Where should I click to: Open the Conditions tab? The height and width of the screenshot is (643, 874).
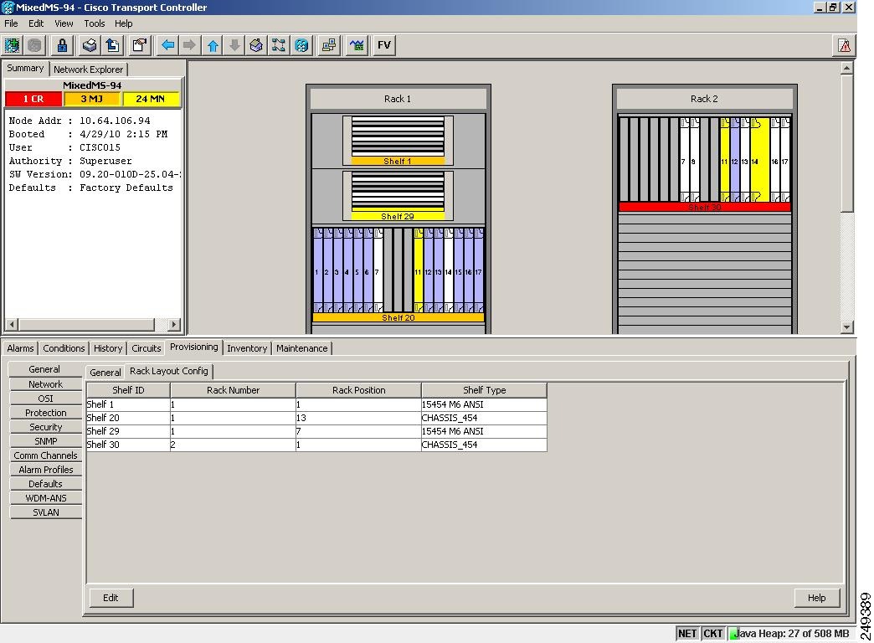click(64, 348)
